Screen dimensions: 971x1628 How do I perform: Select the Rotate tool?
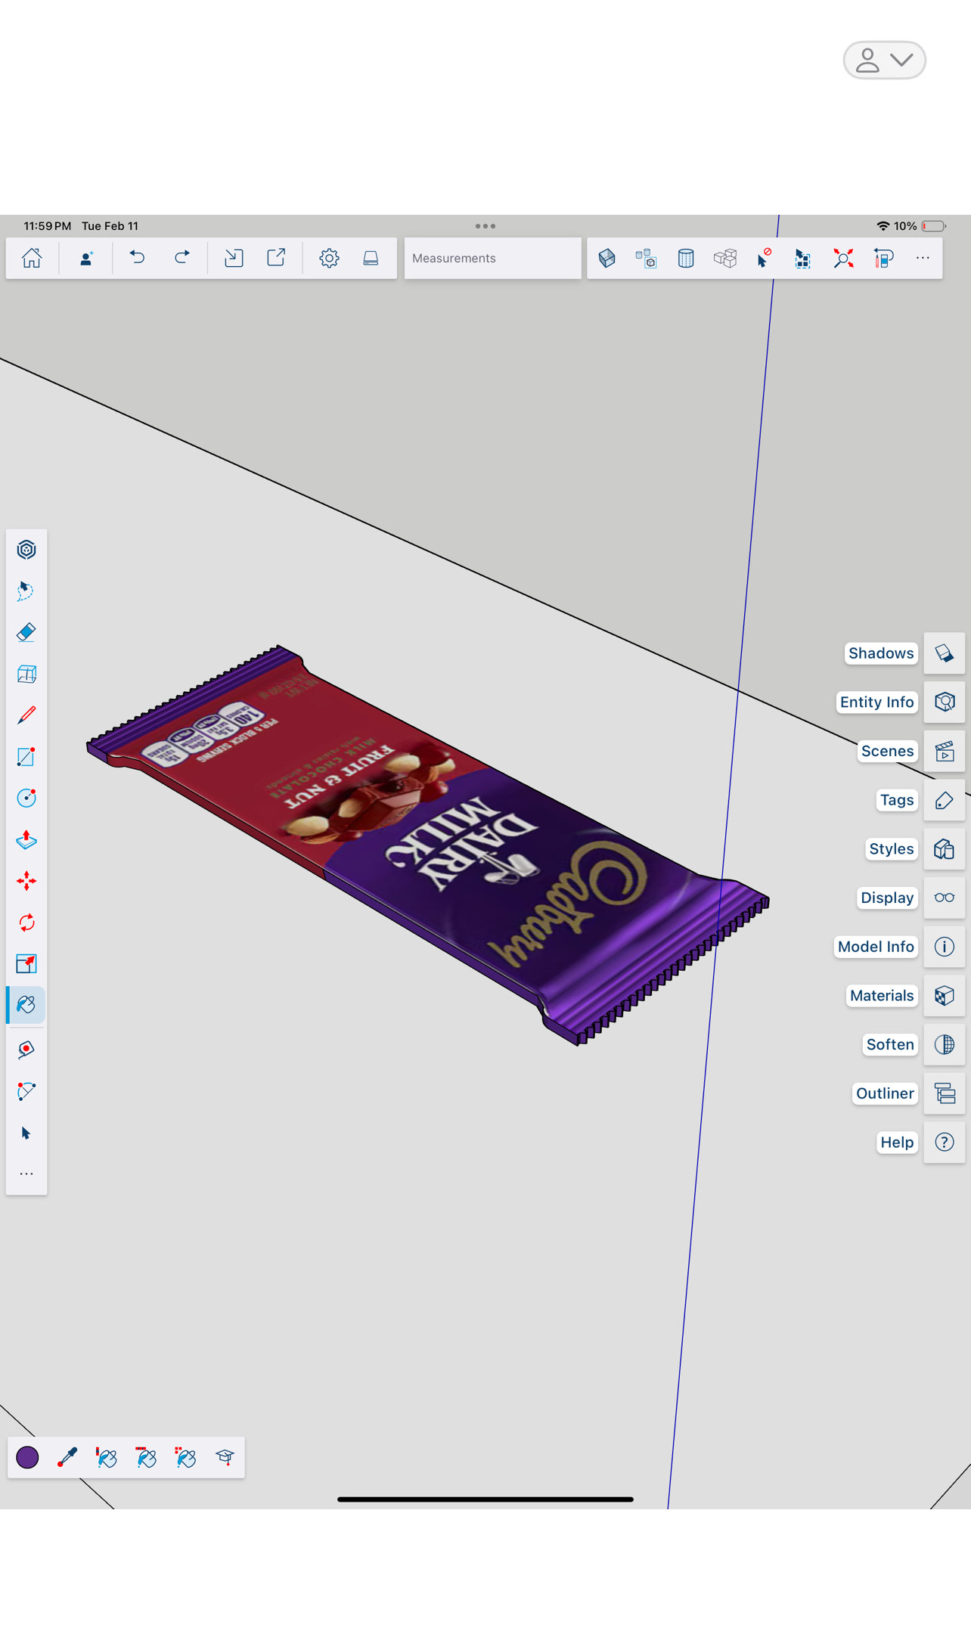pyautogui.click(x=26, y=923)
